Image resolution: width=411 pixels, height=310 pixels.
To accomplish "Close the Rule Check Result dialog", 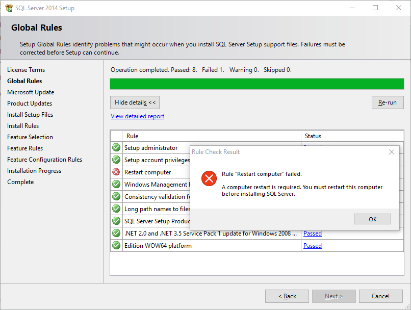I will [391, 152].
